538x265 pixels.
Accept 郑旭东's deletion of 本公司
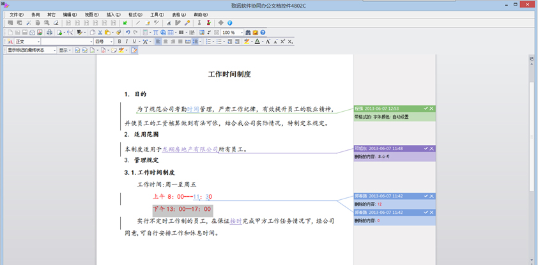click(x=426, y=148)
